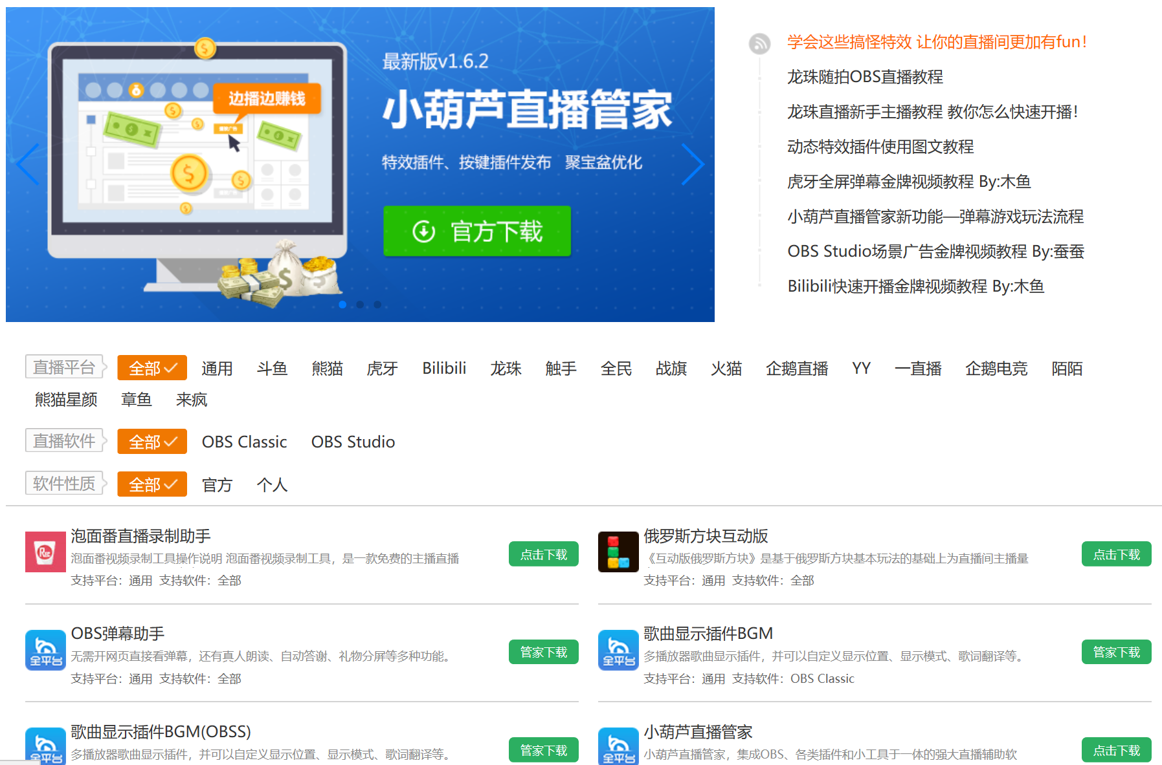Viewport: 1162px width, 765px height.
Task: Filter platform by 一直播
Action: (x=918, y=369)
